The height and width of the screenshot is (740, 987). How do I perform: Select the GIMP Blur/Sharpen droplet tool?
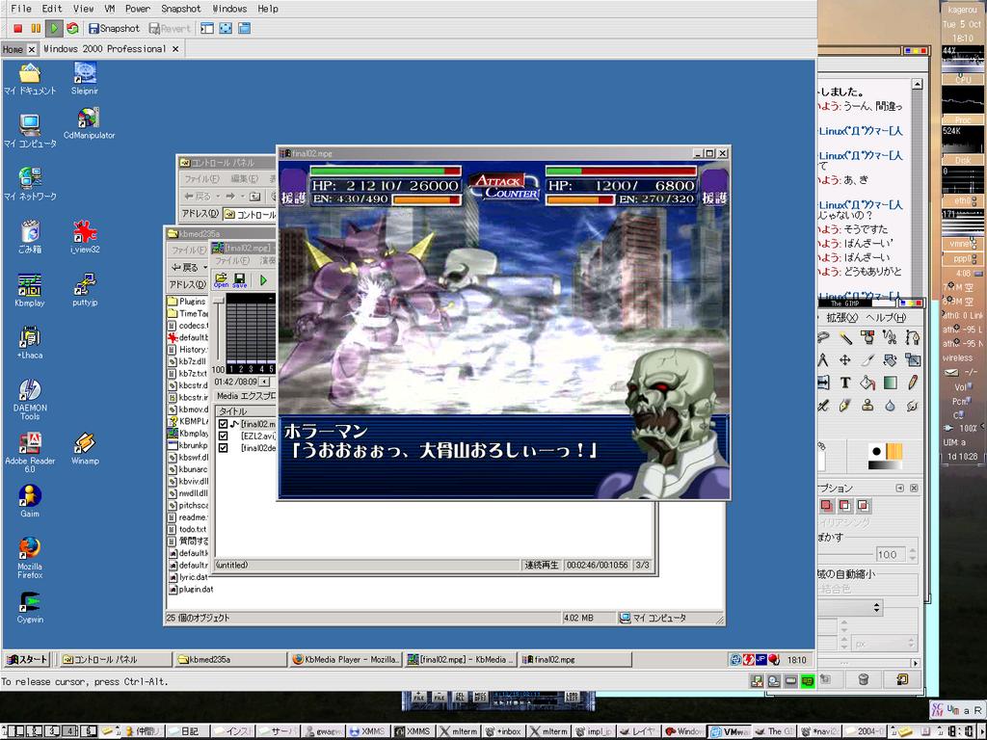[890, 406]
